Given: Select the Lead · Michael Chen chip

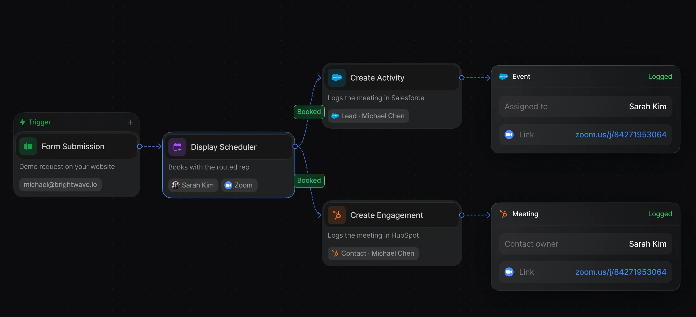Looking at the screenshot, I should coord(368,116).
